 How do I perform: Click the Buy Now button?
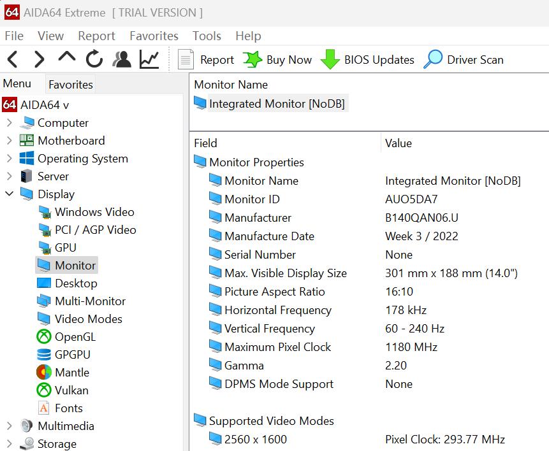coord(277,60)
